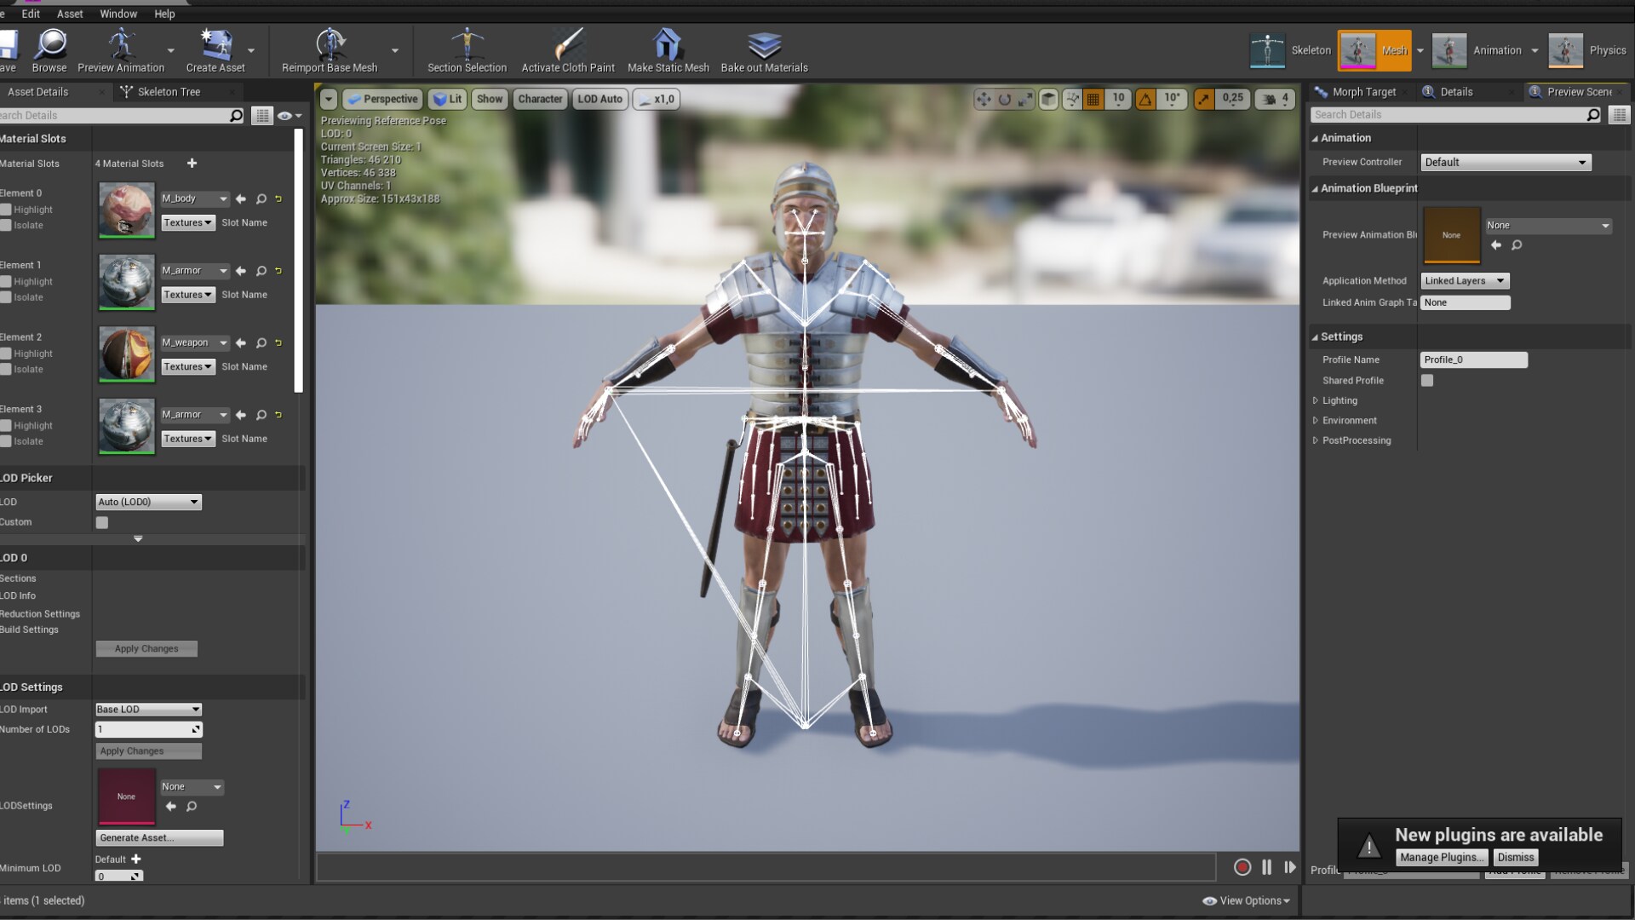Activate Cloth Paint tool
Viewport: 1635px width, 920px height.
(x=567, y=49)
